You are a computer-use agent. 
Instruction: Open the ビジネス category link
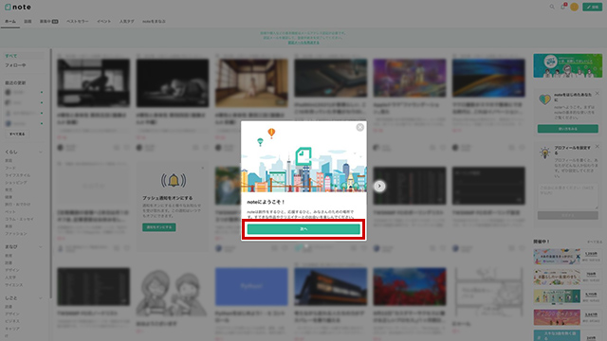point(12,321)
